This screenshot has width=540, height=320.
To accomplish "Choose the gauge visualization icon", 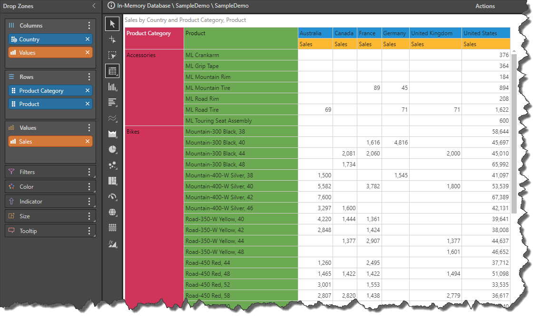I will pos(112,196).
